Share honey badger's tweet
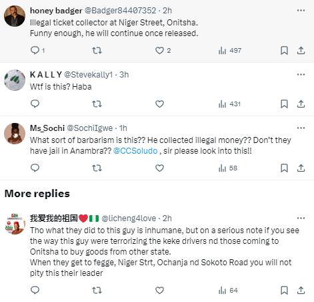 tap(301, 51)
